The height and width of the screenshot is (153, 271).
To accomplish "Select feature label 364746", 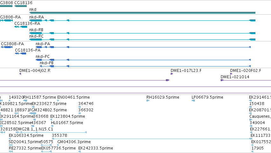I will click(86, 104).
